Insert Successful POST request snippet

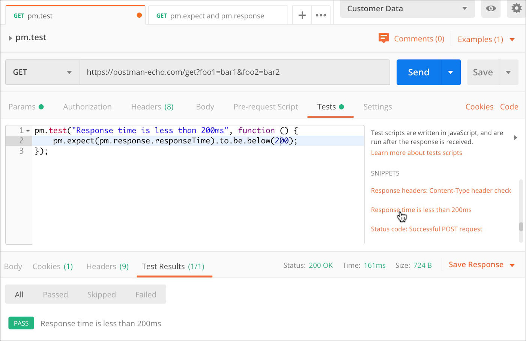pos(427,229)
